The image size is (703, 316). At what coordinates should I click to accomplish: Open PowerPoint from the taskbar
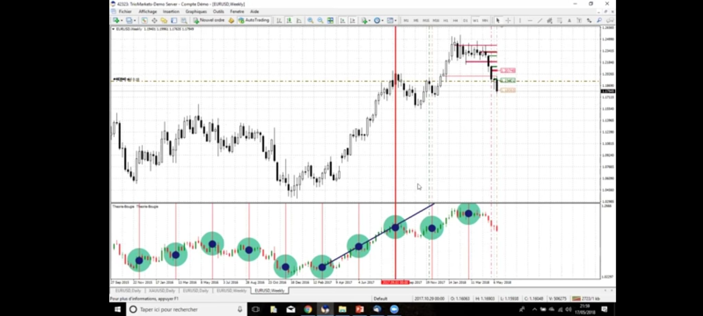tap(359, 309)
